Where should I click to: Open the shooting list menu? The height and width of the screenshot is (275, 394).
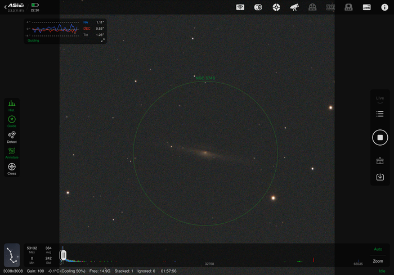coord(380,114)
